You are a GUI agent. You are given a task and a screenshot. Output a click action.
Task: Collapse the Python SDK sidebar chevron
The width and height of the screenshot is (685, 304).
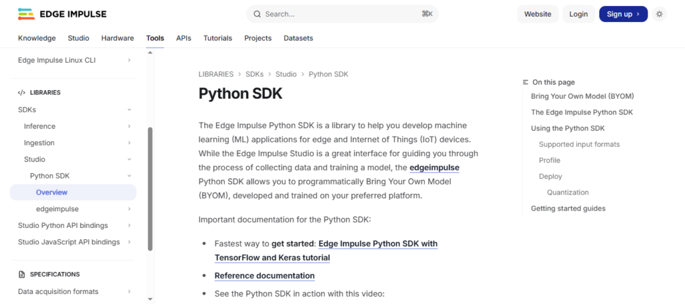pyautogui.click(x=129, y=176)
